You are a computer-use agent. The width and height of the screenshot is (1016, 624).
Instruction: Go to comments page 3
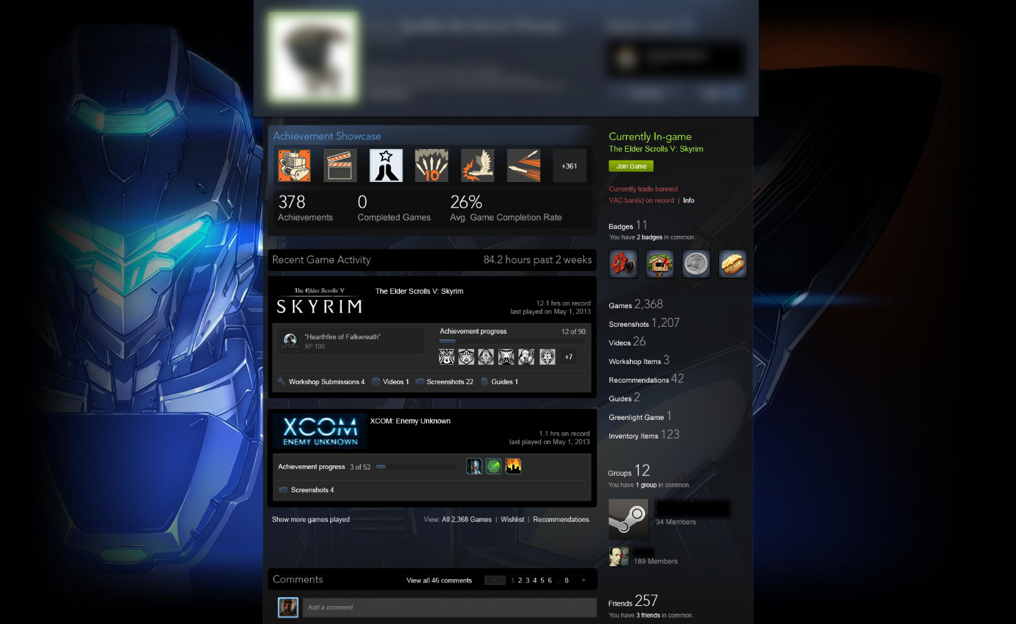[x=527, y=581]
